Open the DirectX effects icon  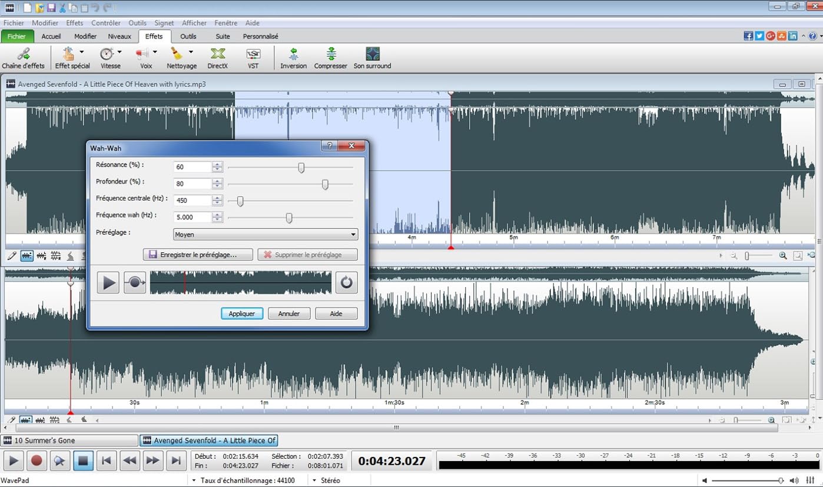tap(217, 58)
